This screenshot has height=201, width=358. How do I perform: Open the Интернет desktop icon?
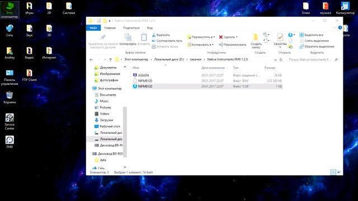(49, 53)
